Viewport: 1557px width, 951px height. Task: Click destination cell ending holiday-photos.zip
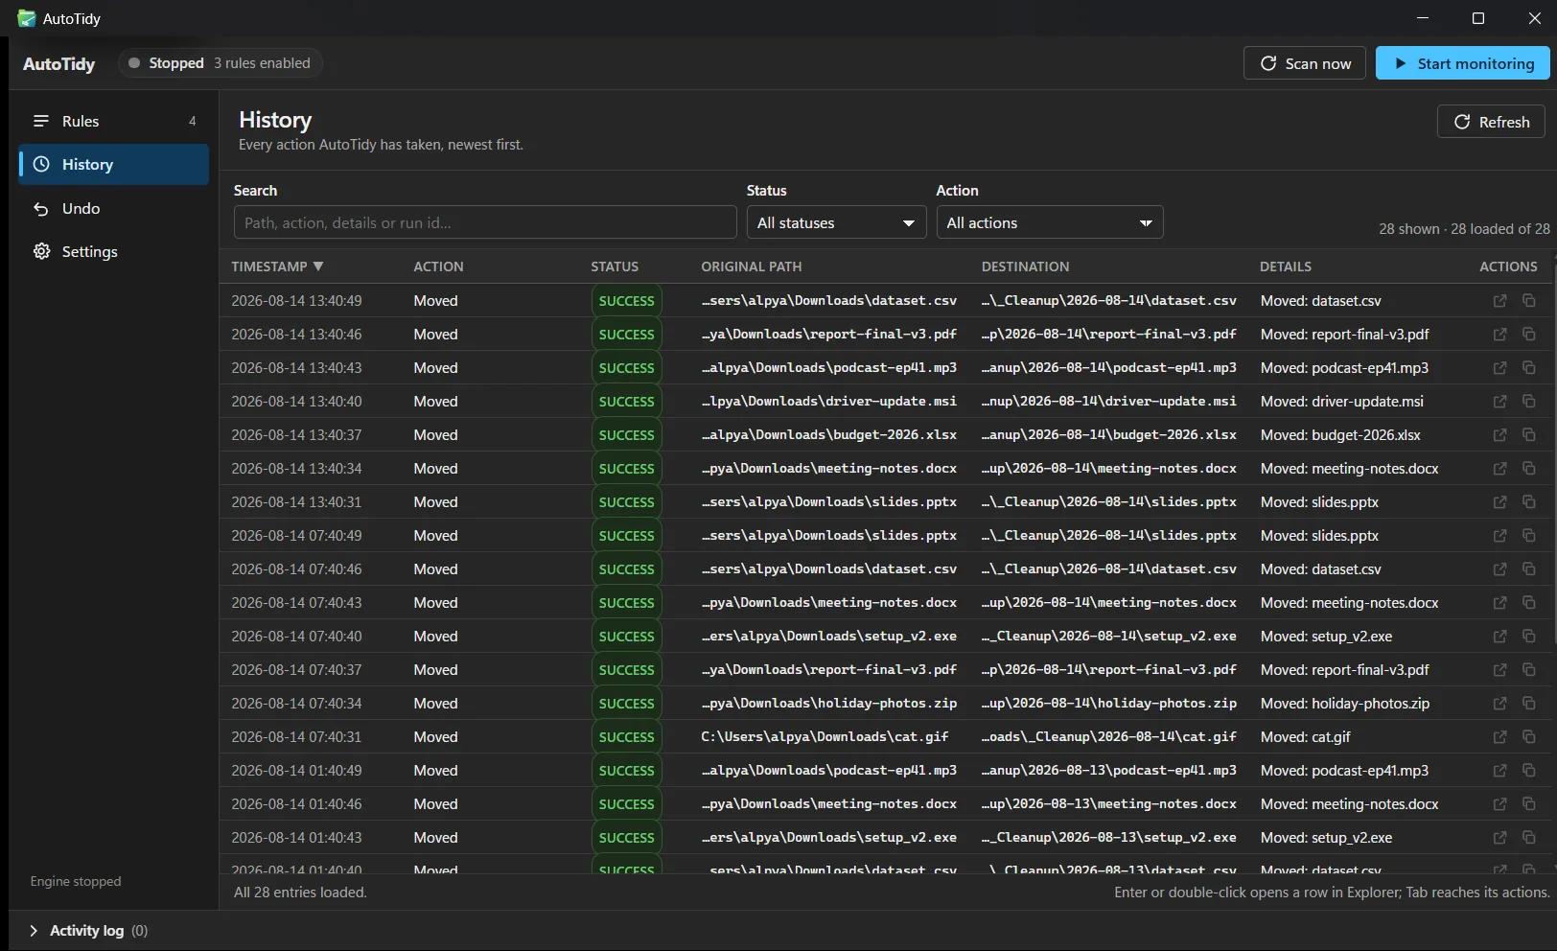(x=1108, y=704)
